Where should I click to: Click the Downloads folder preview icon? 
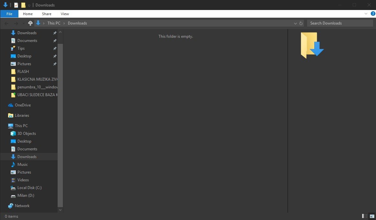click(x=312, y=45)
